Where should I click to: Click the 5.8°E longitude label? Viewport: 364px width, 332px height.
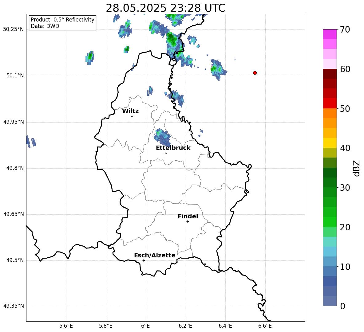(106, 326)
